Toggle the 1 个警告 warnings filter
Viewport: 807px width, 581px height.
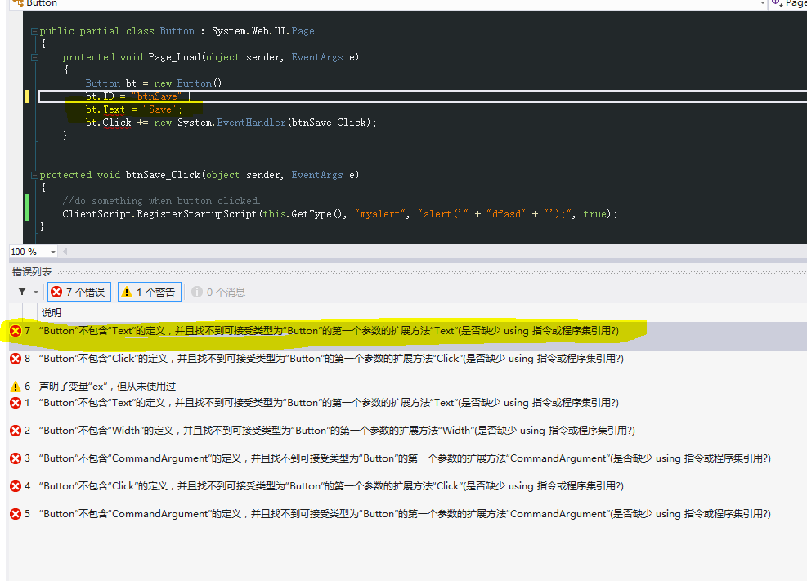[x=150, y=292]
